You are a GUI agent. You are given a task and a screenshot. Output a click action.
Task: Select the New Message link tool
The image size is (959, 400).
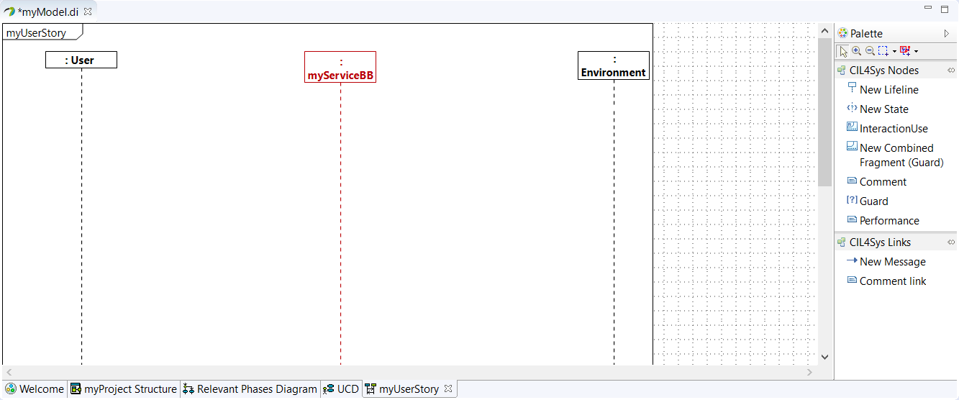[886, 262]
